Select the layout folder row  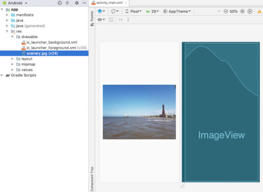coord(44,59)
